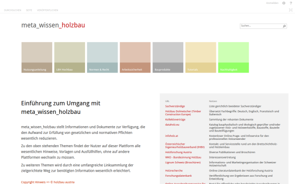The image size is (295, 184).
Task: Click the meta_wissen_holzbau site title
Action: click(53, 25)
